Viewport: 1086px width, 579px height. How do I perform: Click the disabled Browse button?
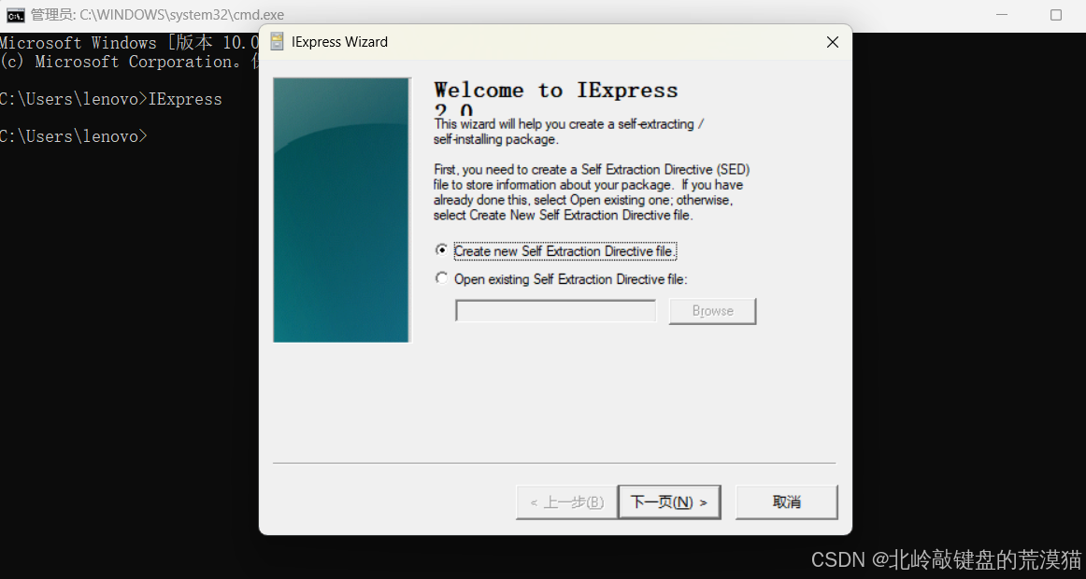712,311
